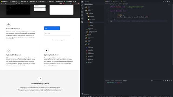Close the about.js editor tab
Image resolution: width=173 pixels, height=97 pixels.
point(111,1)
